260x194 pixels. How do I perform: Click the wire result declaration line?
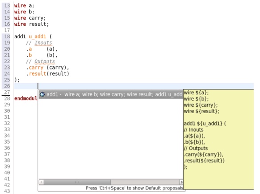point(32,24)
